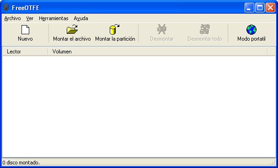Sort by the Volumen column header

click(x=157, y=52)
